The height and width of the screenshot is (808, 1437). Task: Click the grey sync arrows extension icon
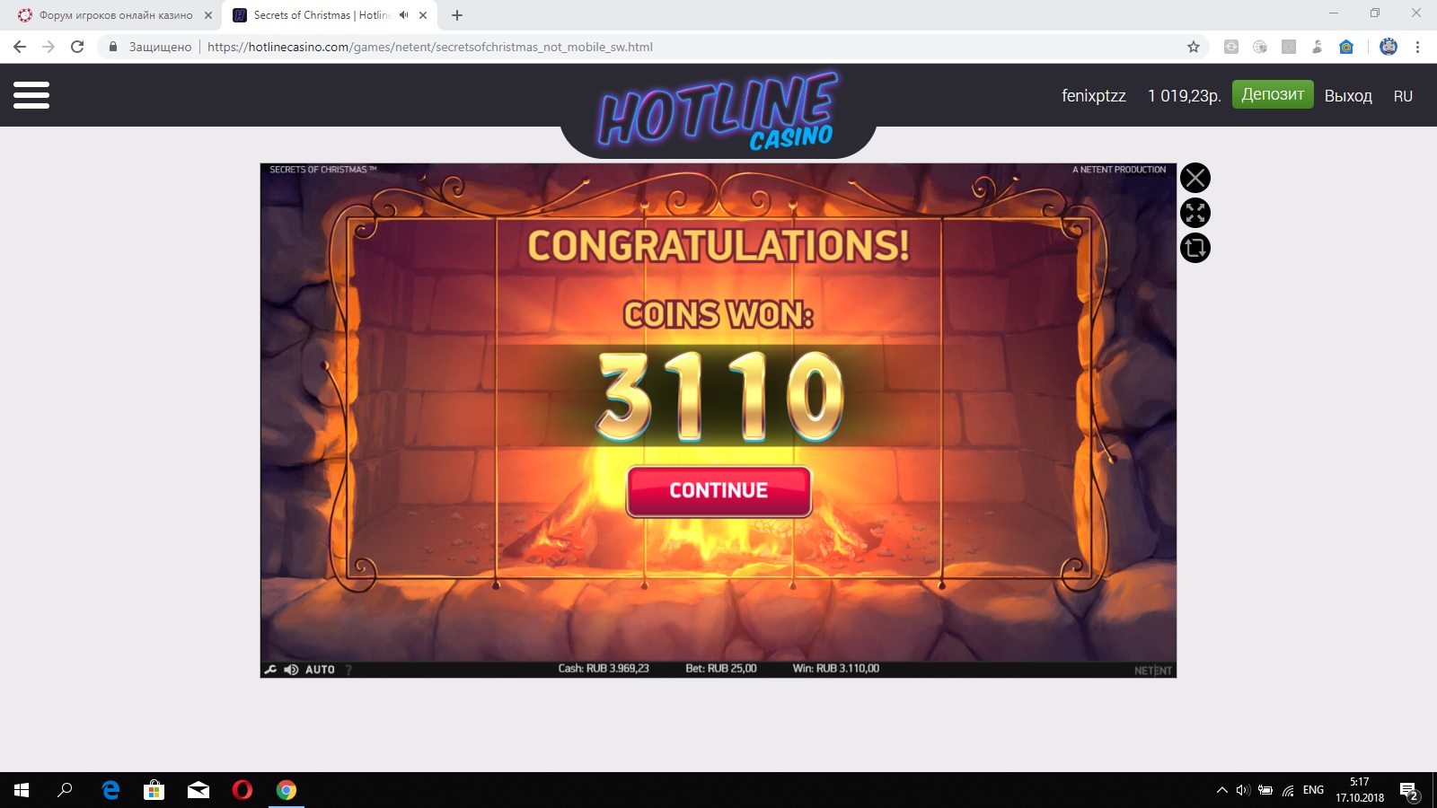tap(1231, 47)
